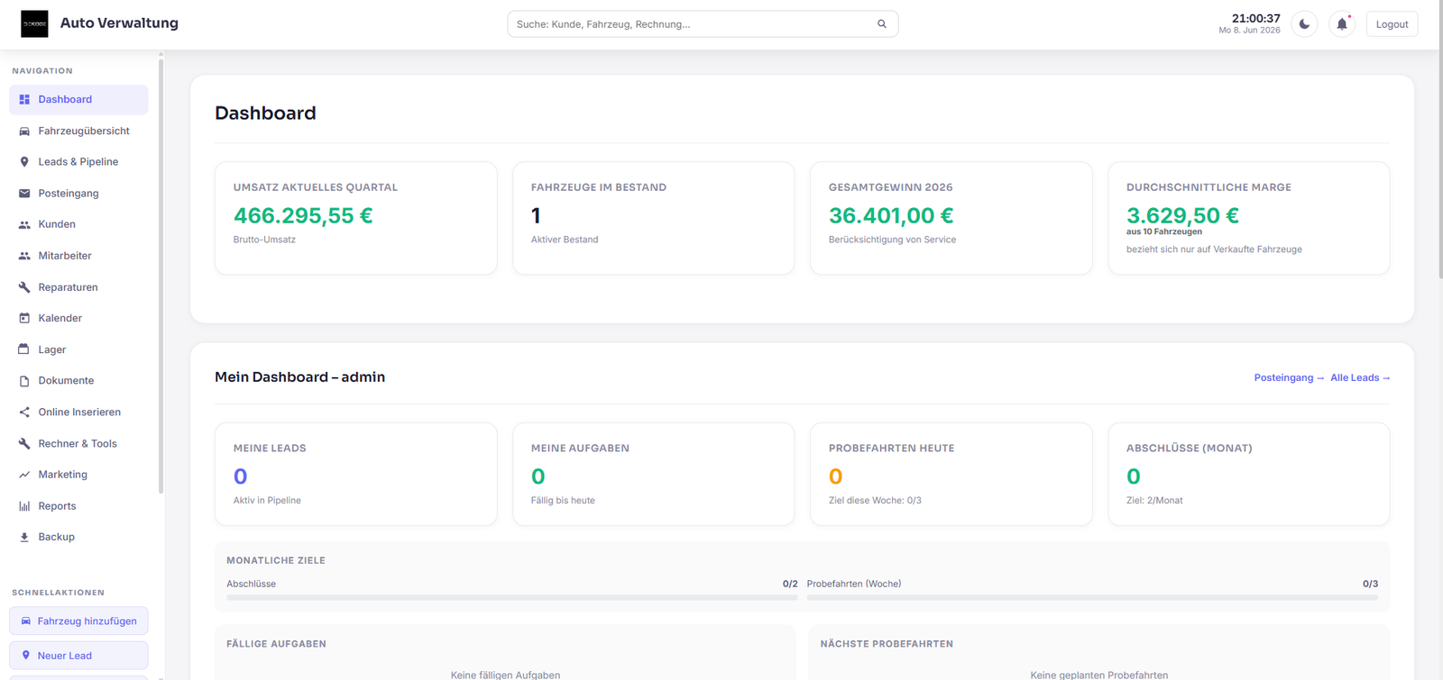
Task: Open notifications via the bell icon
Action: pos(1342,24)
